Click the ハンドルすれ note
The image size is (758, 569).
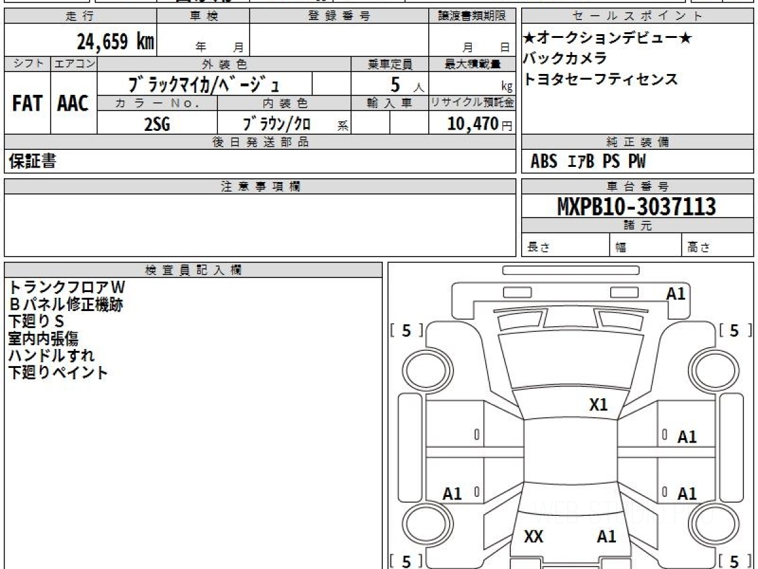(x=52, y=356)
